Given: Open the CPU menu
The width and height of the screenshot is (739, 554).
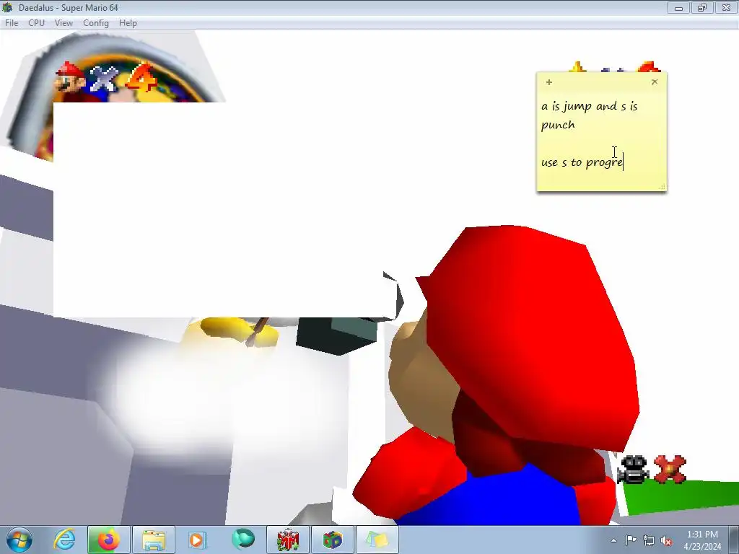Looking at the screenshot, I should coord(36,23).
